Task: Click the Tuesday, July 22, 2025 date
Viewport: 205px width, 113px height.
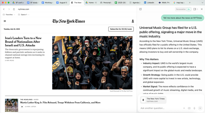Action: coord(12,29)
